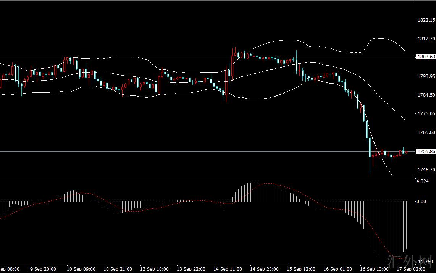Image resolution: width=436 pixels, height=273 pixels.
Task: Select the 14 Sep 11:00 time label
Action: click(228, 269)
